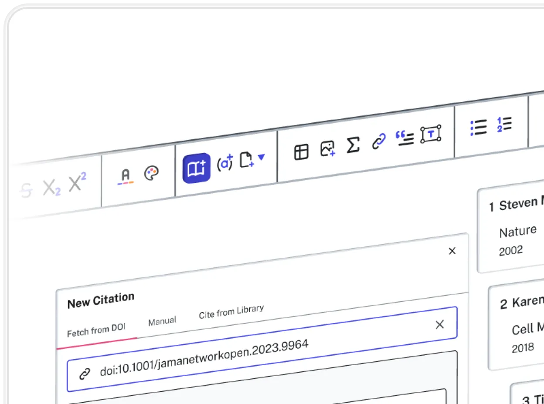Click year '2002' in reference 1

click(x=511, y=252)
